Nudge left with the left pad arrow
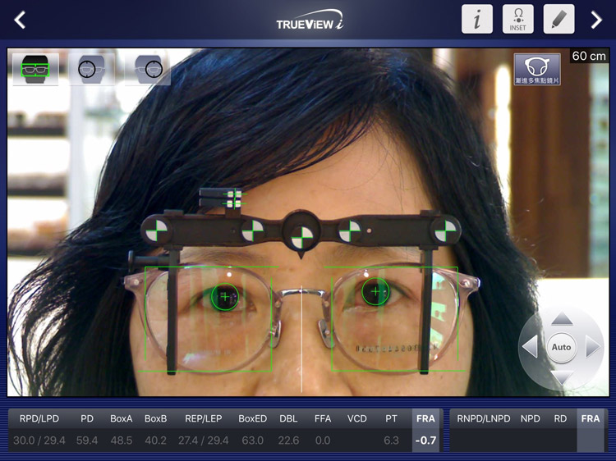The height and width of the screenshot is (461, 616). point(530,347)
